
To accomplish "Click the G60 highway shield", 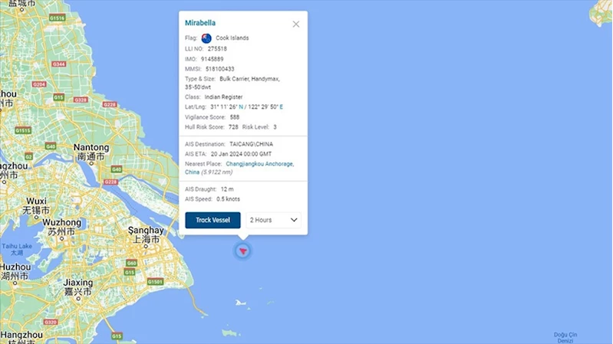I will [131, 263].
